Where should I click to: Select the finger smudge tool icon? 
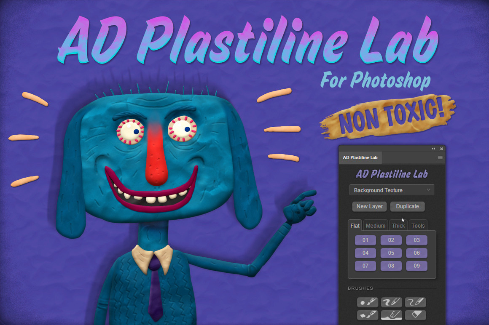tap(391, 314)
